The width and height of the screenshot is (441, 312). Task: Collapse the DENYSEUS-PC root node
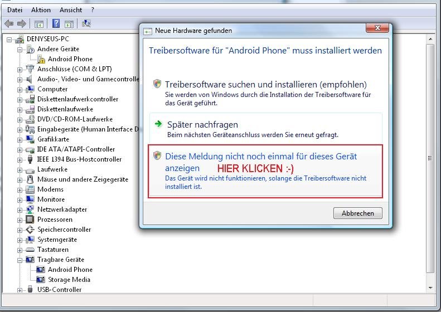click(9, 40)
